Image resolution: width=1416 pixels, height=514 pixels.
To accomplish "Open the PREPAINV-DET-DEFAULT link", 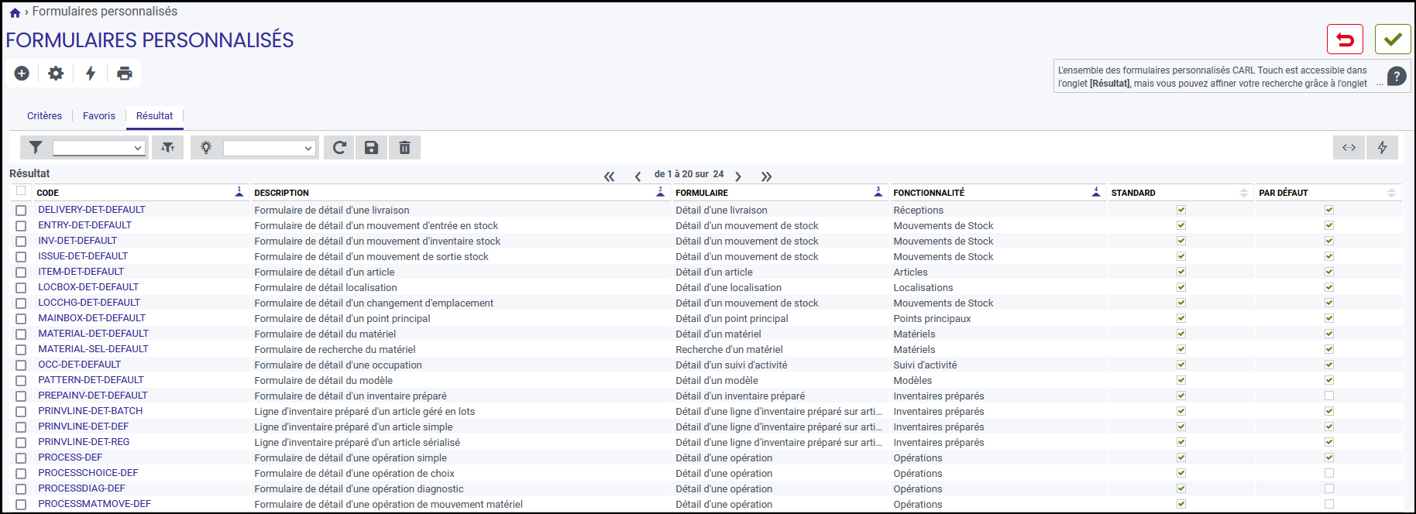I will click(93, 396).
